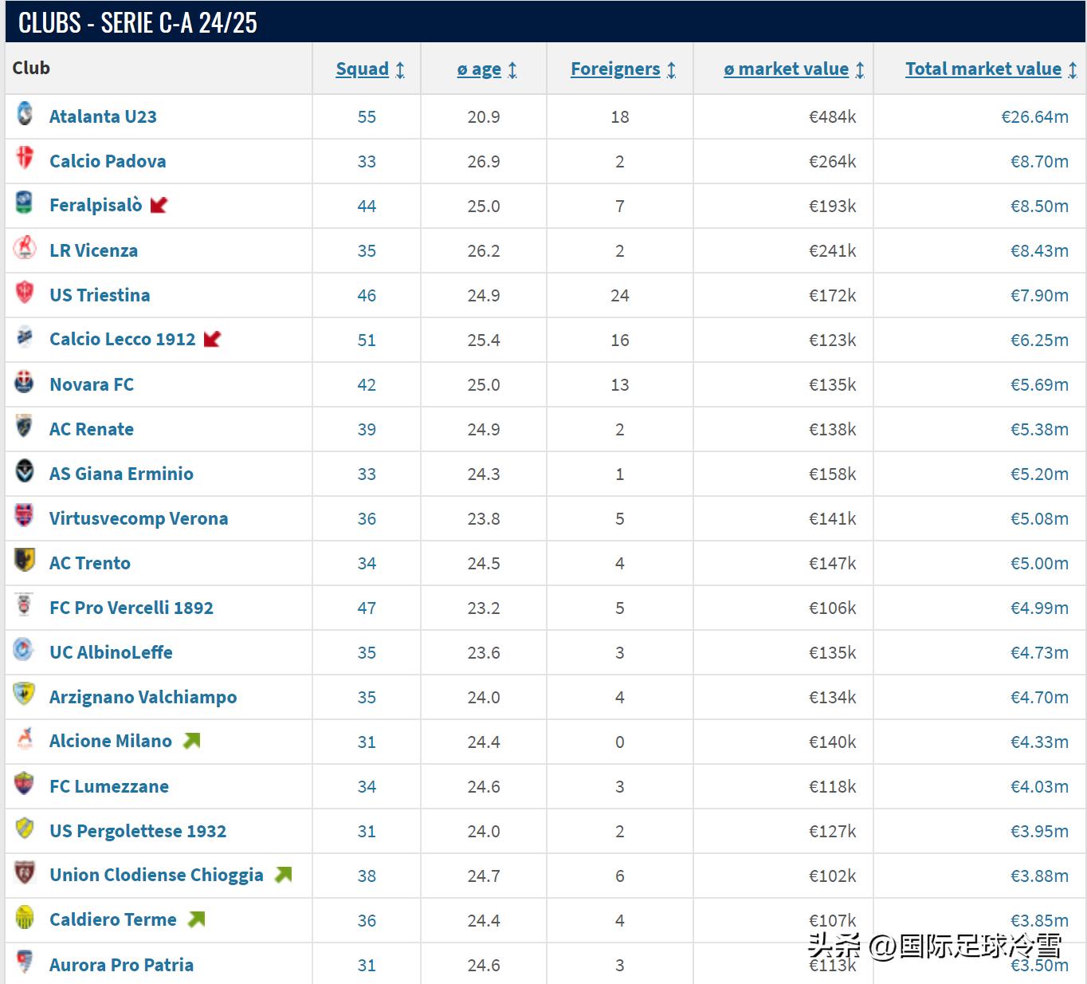Click the Calcio Lecco 1912 club crest
The width and height of the screenshot is (1087, 984).
(25, 337)
